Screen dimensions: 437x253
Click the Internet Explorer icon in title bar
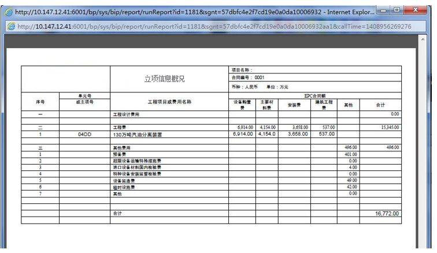pos(9,12)
